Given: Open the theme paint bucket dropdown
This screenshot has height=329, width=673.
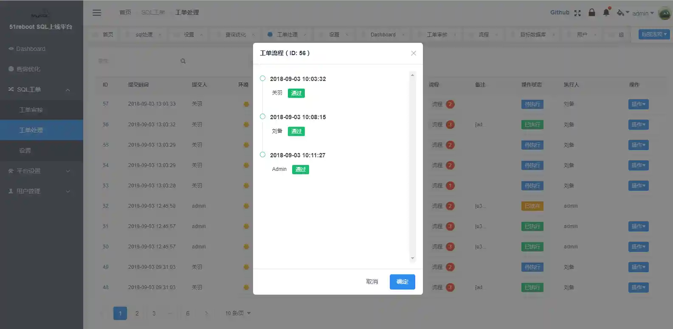Looking at the screenshot, I should click(622, 13).
